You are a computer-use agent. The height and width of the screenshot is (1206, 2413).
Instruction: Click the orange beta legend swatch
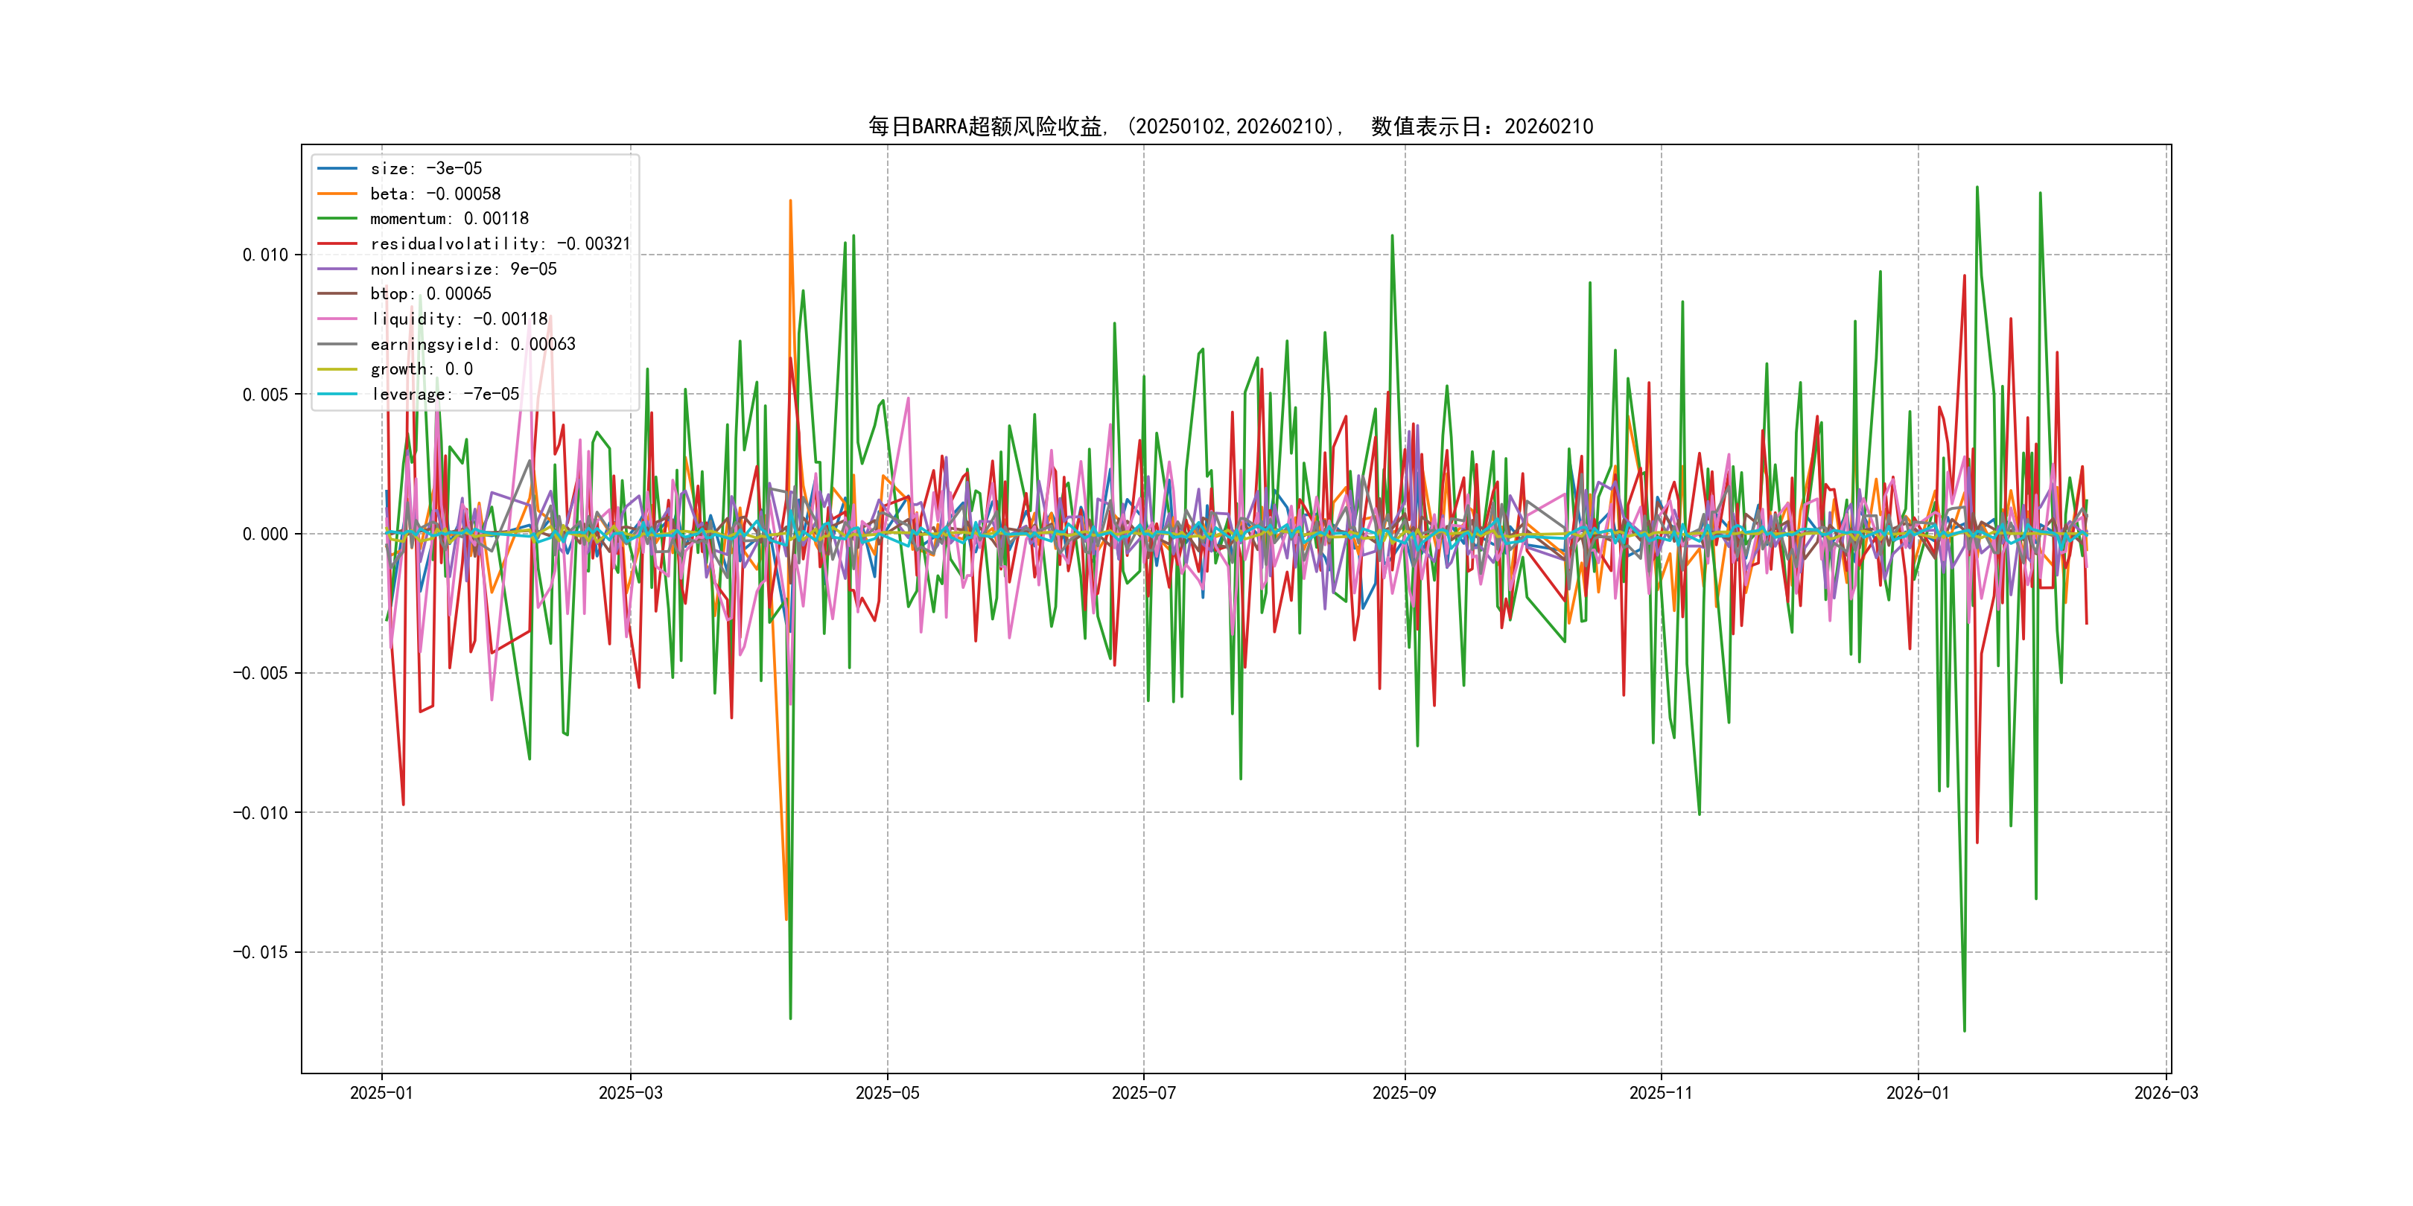tap(337, 194)
